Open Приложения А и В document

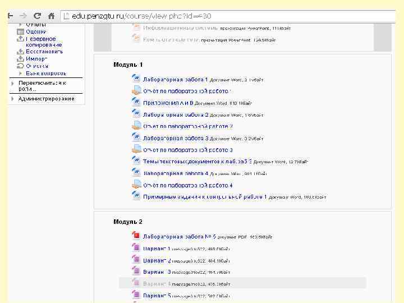168,103
